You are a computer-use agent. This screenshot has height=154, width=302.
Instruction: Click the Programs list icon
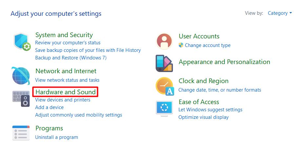click(21, 133)
